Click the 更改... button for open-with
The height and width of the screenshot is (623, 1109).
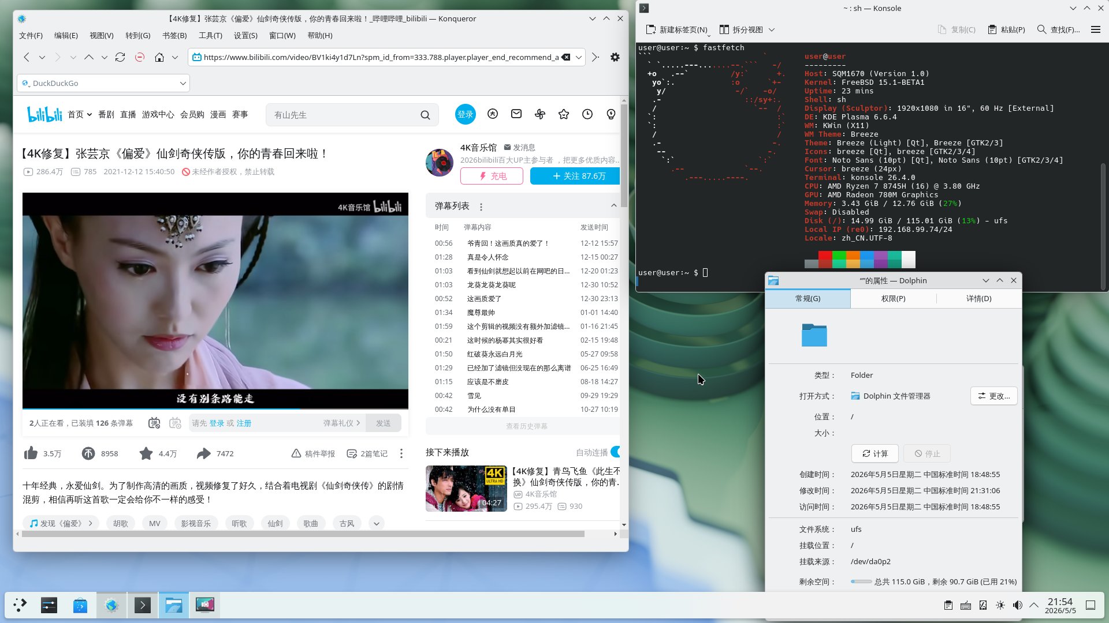(x=993, y=396)
